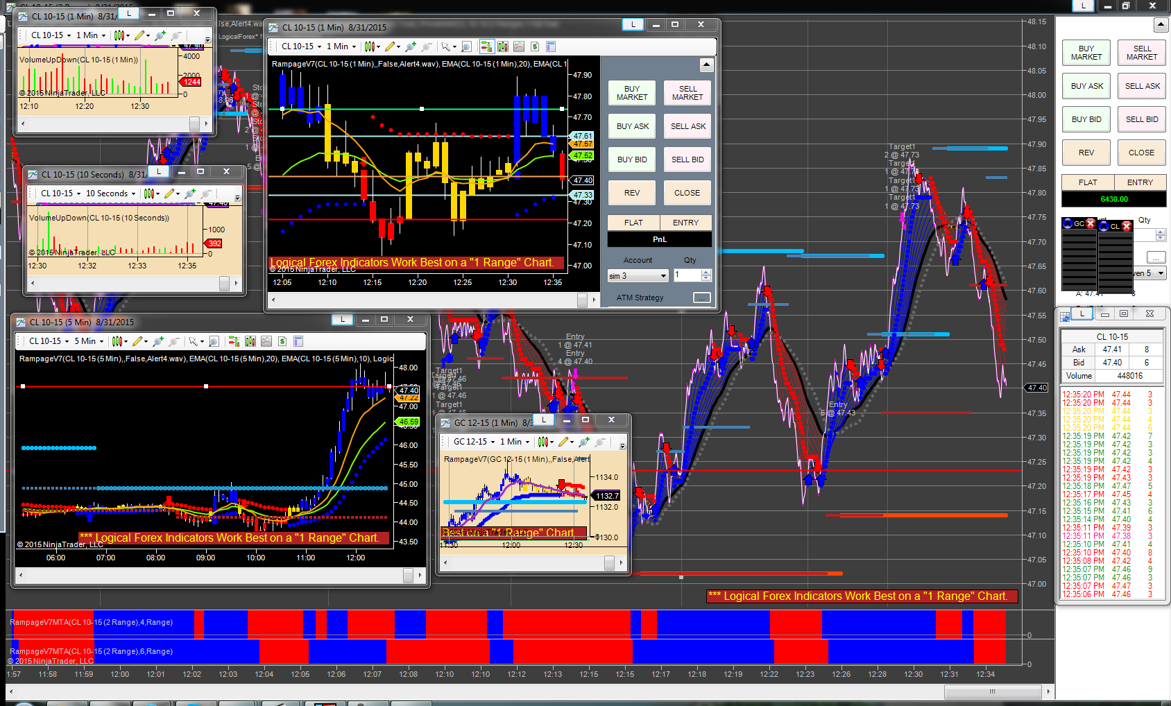
Task: Open chart style menu in CL 5 Min chart toolbar
Action: click(x=119, y=341)
